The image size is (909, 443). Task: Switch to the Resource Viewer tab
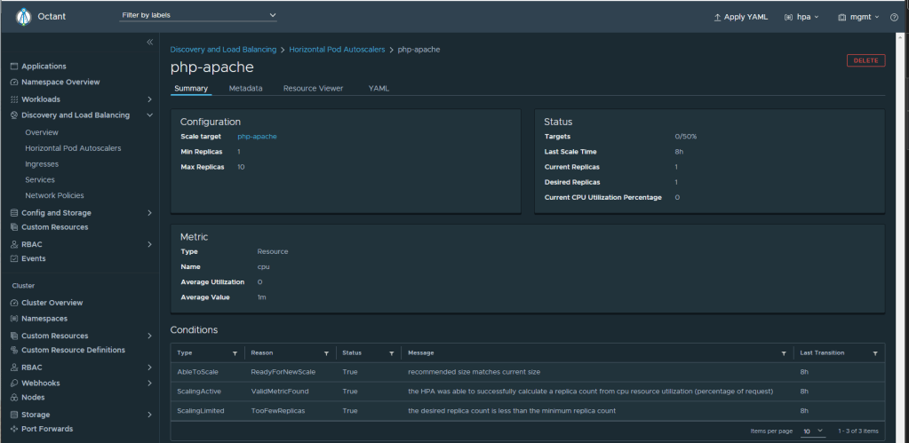click(x=315, y=89)
